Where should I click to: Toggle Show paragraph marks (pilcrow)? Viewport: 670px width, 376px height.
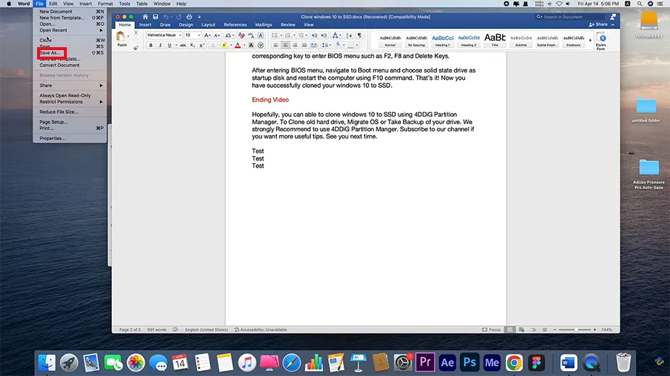[x=360, y=36]
